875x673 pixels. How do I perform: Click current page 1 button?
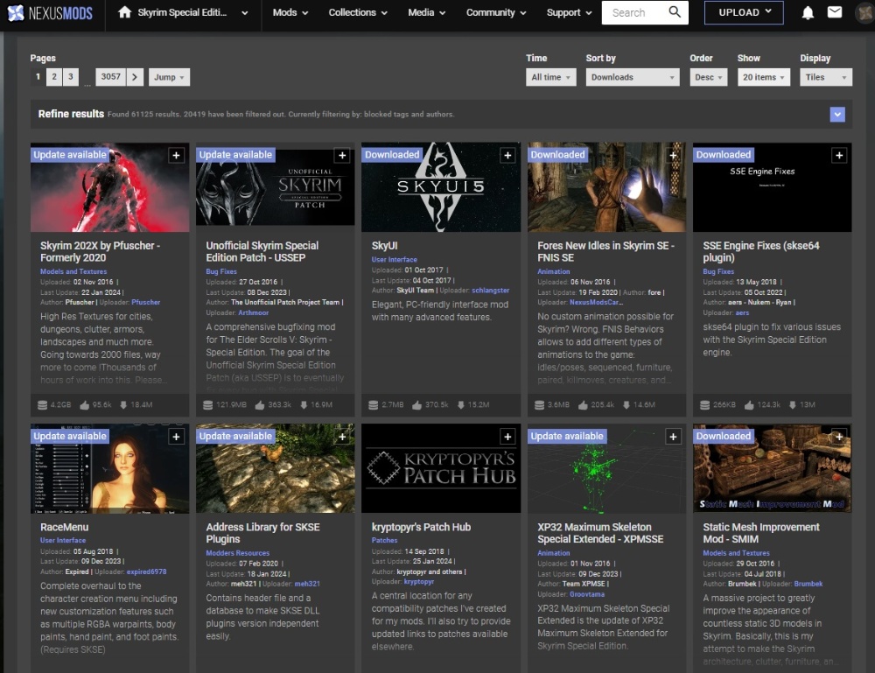tap(38, 76)
